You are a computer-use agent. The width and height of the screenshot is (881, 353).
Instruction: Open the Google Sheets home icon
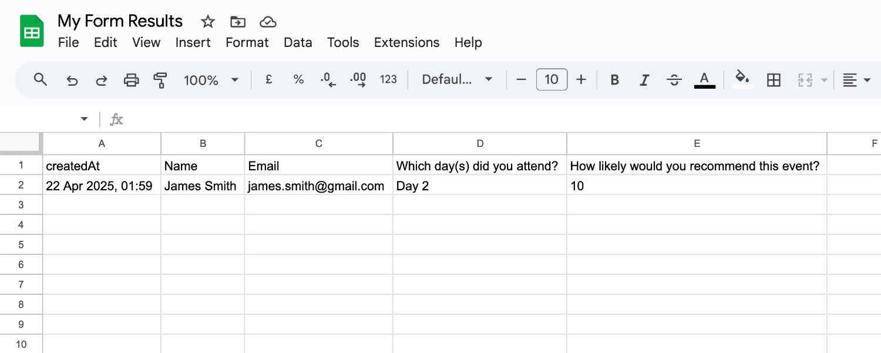coord(32,31)
